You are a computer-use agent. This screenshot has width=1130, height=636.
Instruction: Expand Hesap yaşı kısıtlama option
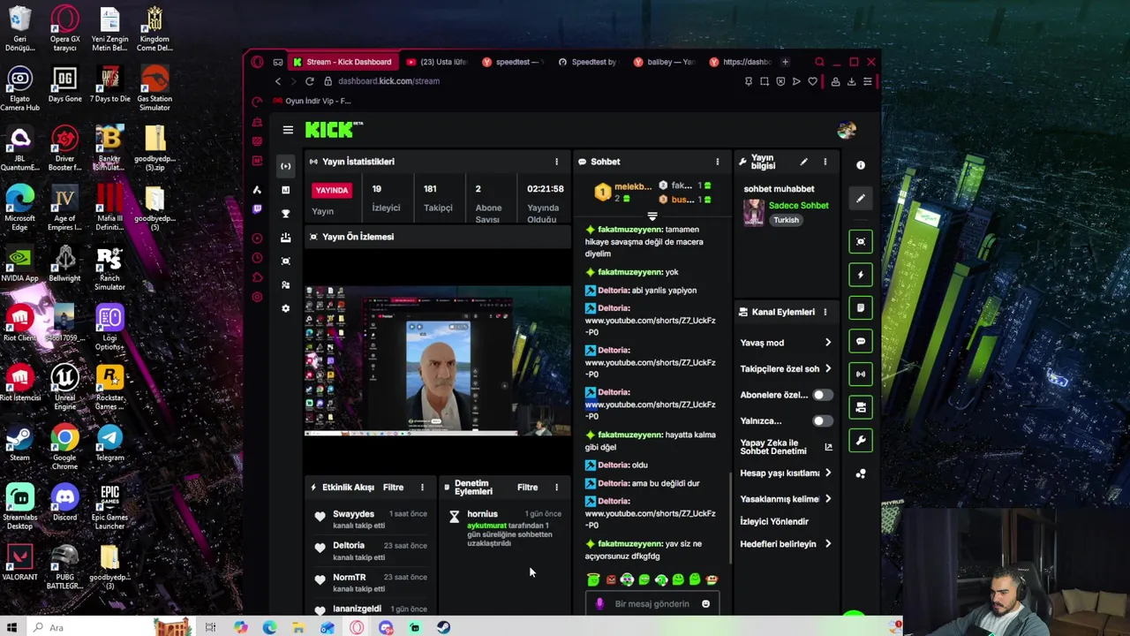click(x=786, y=473)
